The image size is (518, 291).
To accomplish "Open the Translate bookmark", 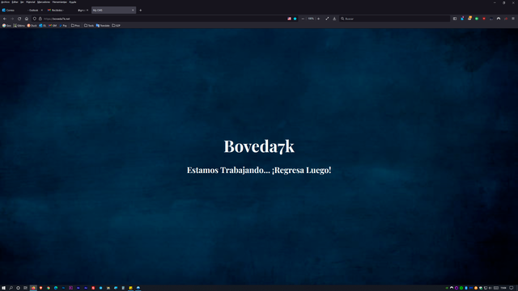I will pos(103,25).
